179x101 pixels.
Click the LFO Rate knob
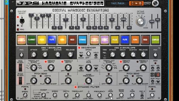click(88, 68)
